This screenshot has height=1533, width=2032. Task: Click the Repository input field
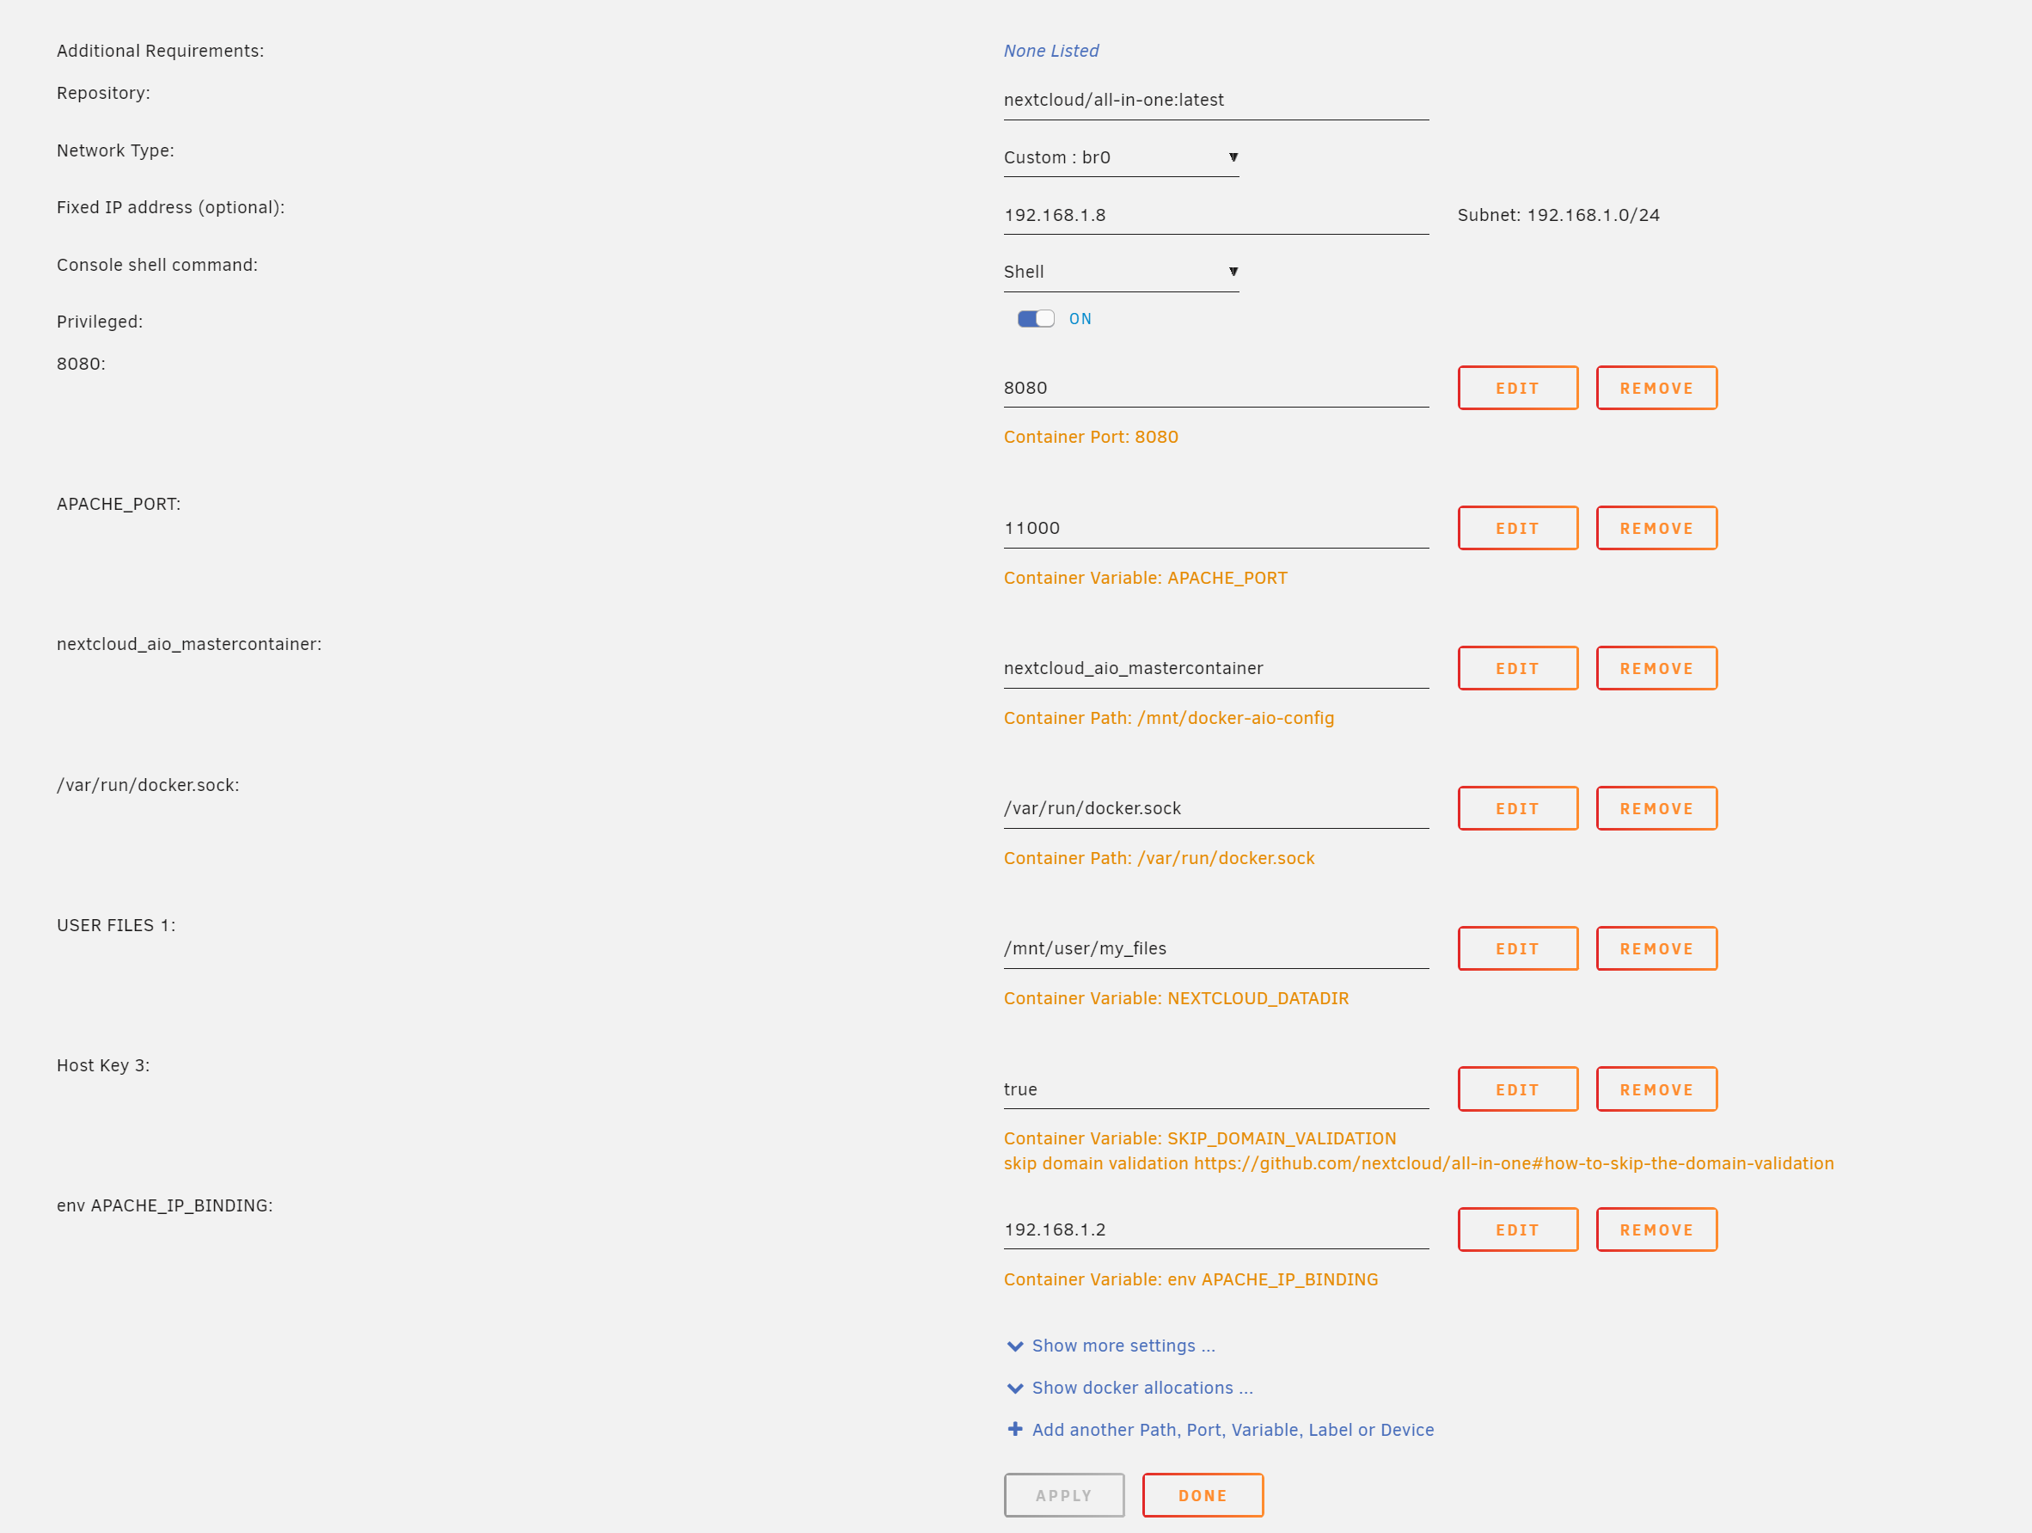1215,101
